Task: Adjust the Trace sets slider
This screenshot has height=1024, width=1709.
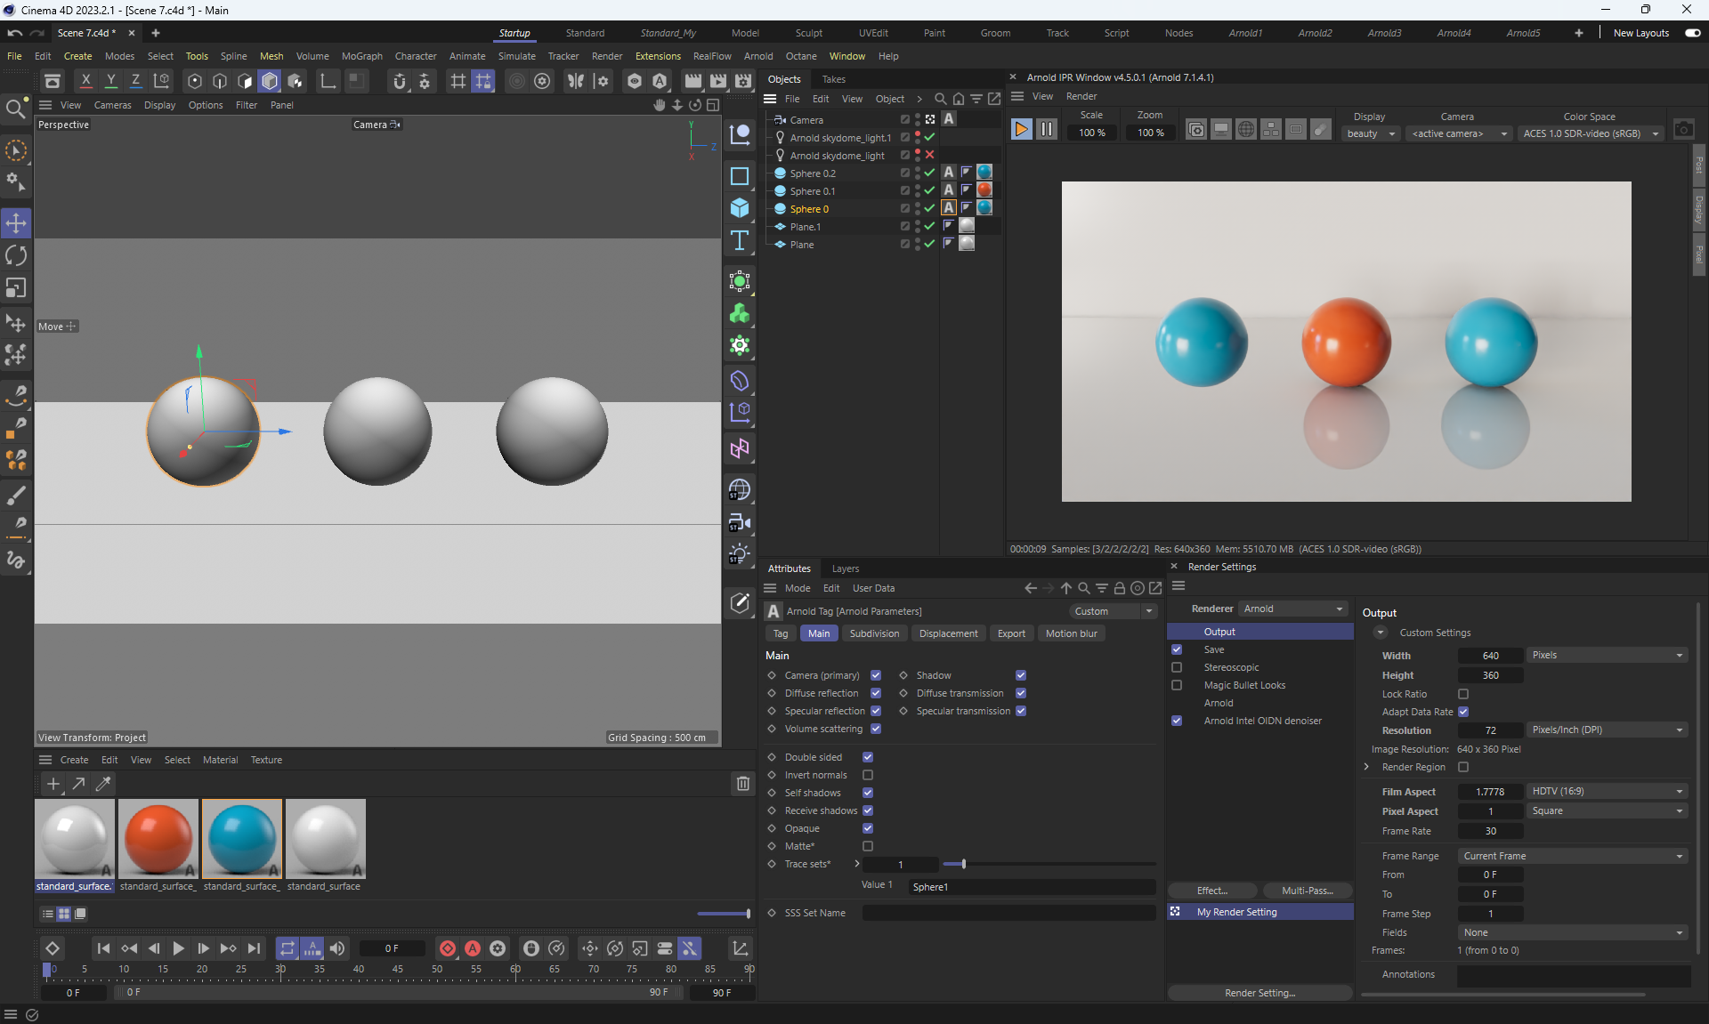Action: [964, 864]
